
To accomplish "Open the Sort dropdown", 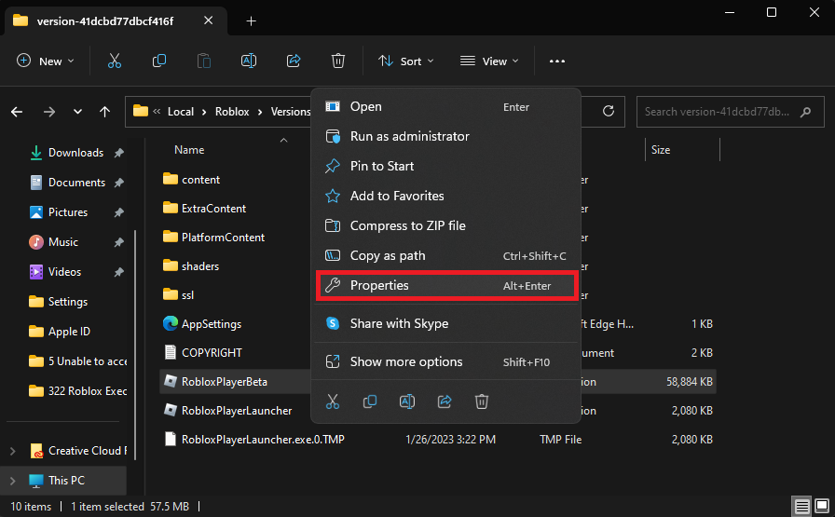I will (406, 61).
